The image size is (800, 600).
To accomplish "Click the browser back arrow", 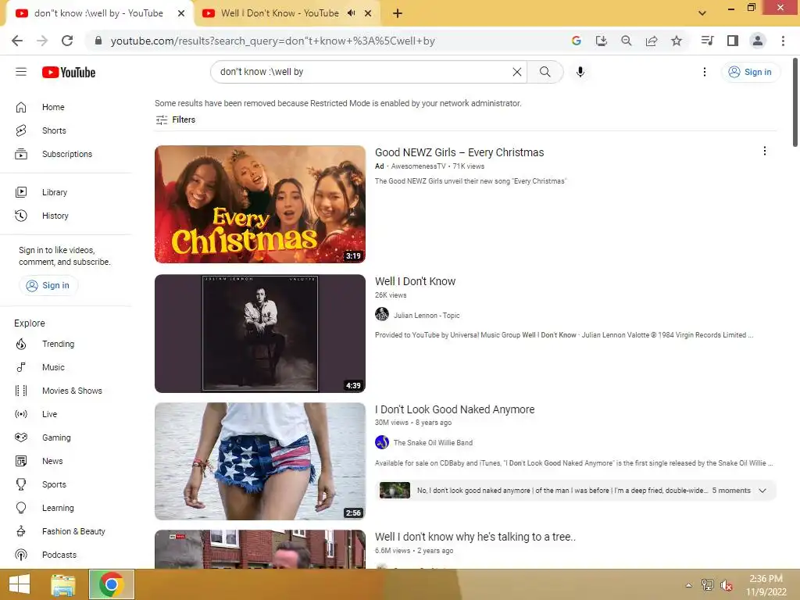I will [17, 41].
